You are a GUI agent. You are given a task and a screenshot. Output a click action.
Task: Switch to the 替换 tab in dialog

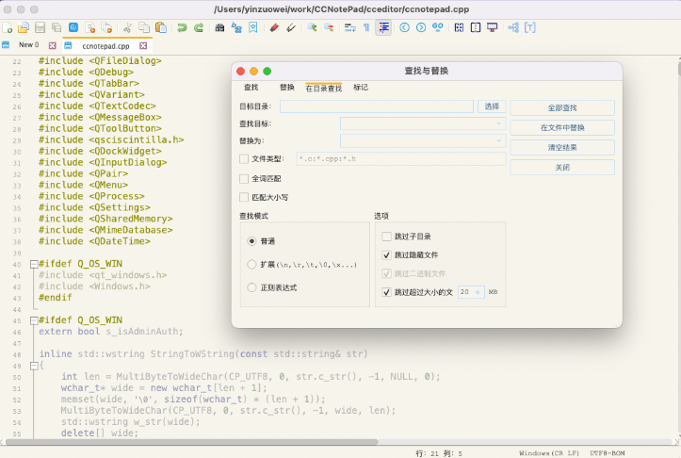pyautogui.click(x=287, y=88)
